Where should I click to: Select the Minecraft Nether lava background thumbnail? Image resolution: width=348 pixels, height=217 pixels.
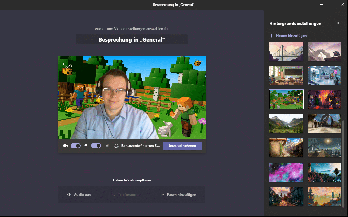(x=325, y=99)
